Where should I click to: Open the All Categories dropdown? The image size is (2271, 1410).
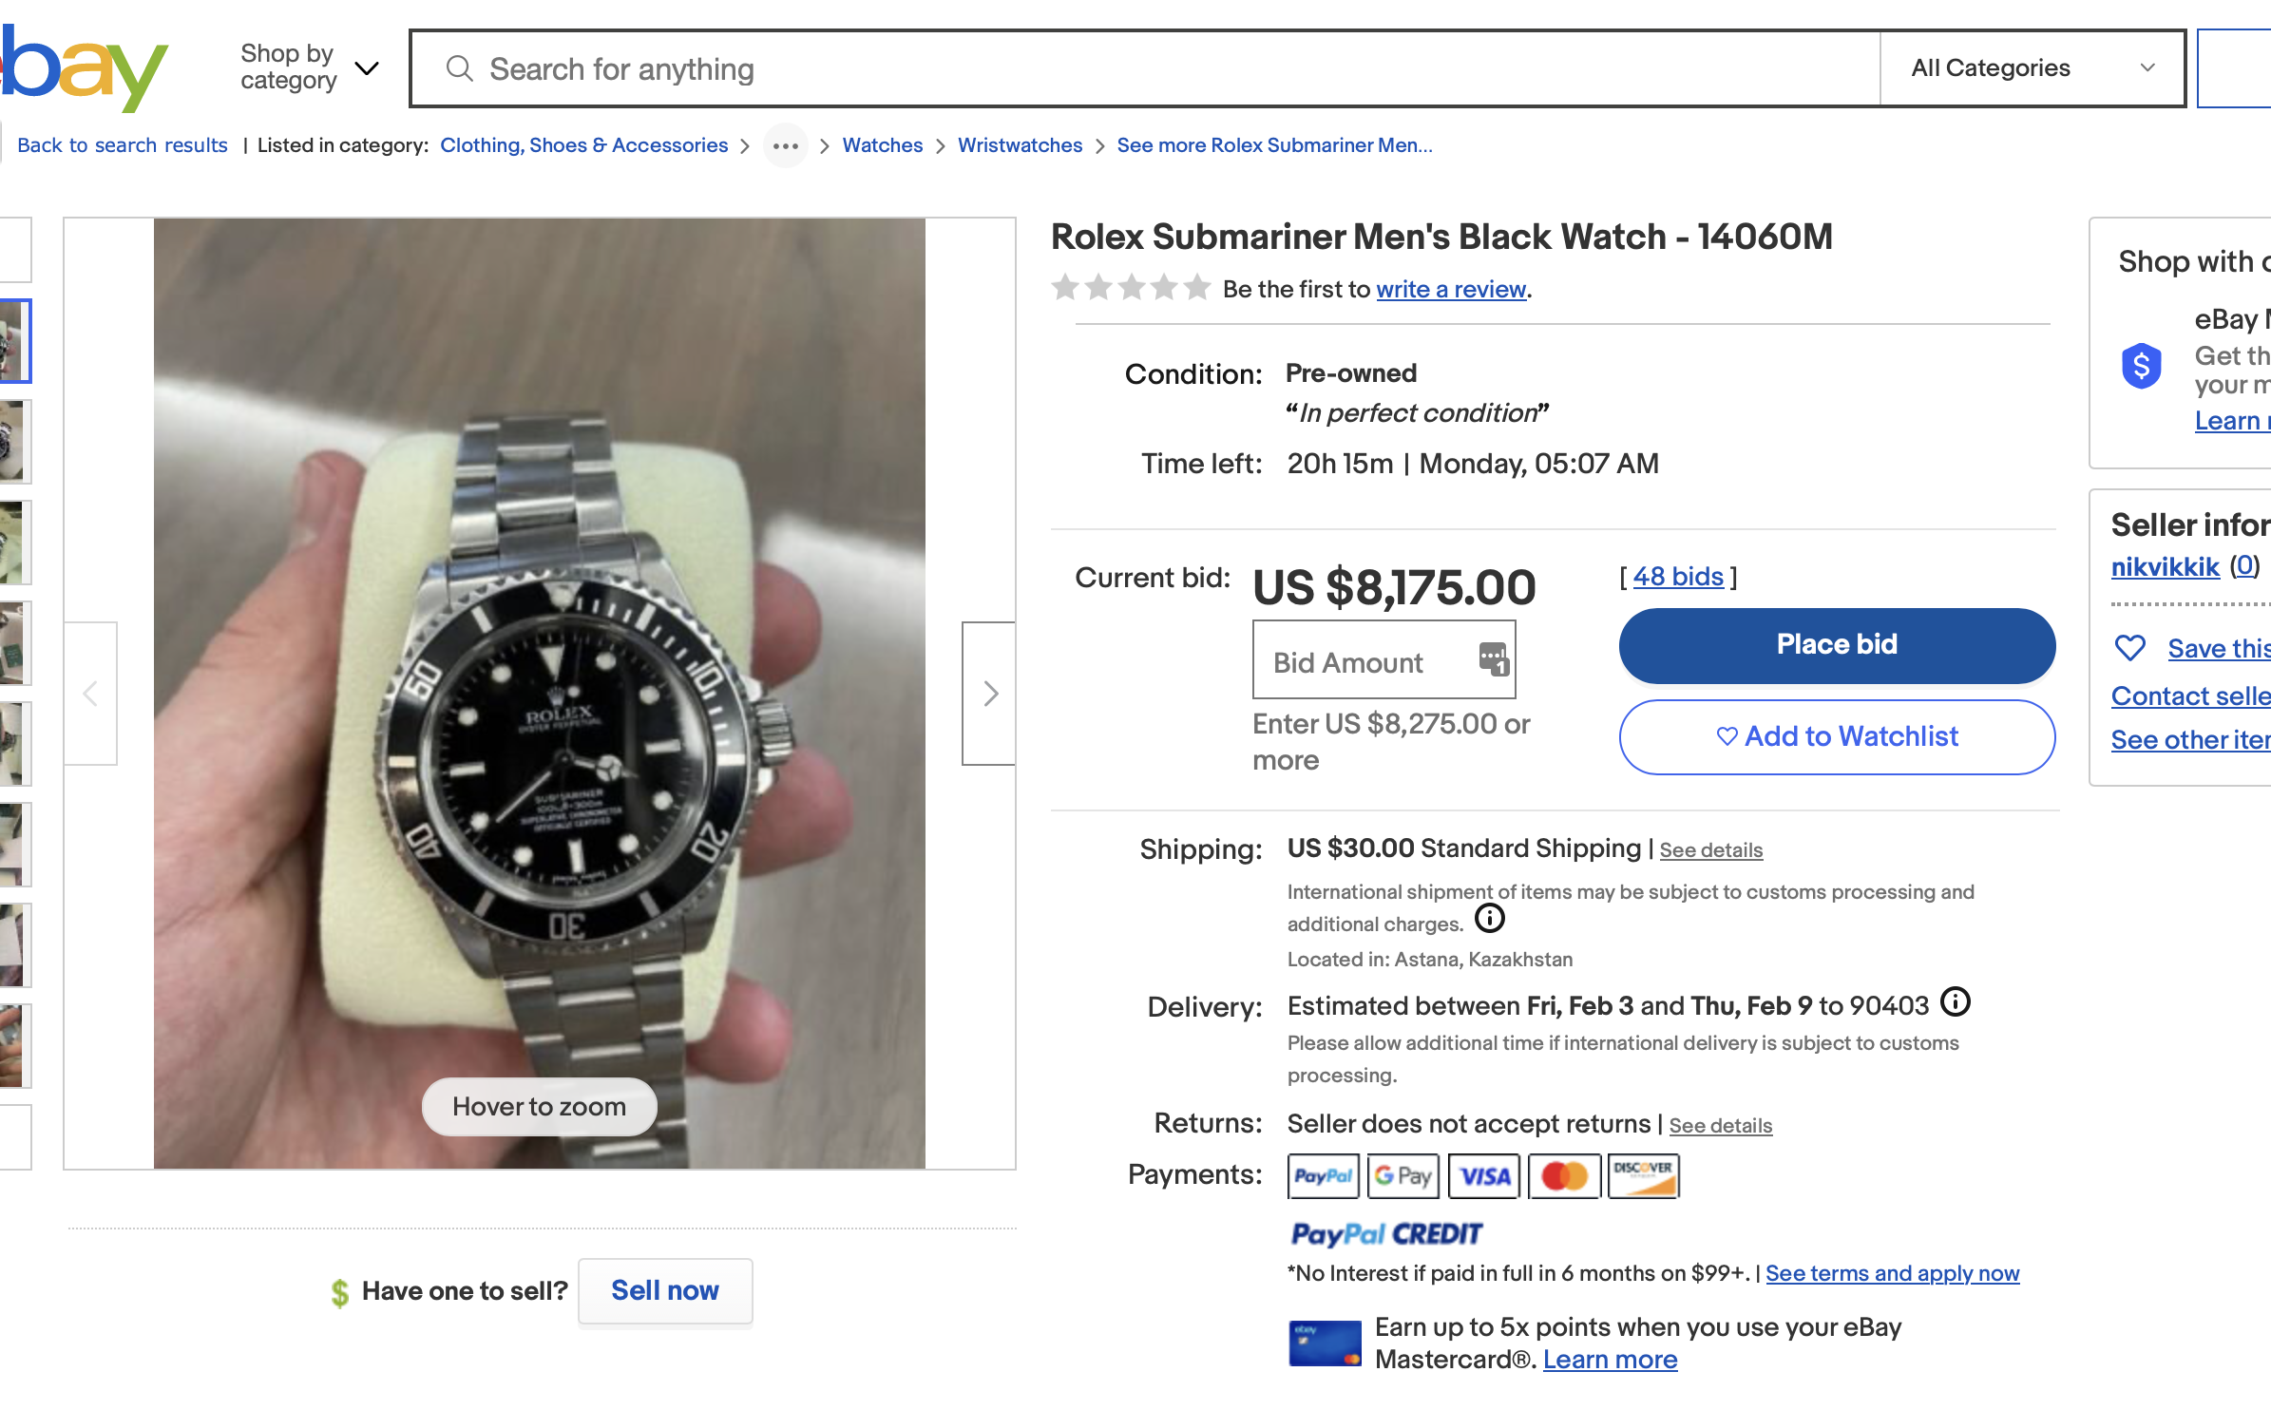click(x=2032, y=68)
